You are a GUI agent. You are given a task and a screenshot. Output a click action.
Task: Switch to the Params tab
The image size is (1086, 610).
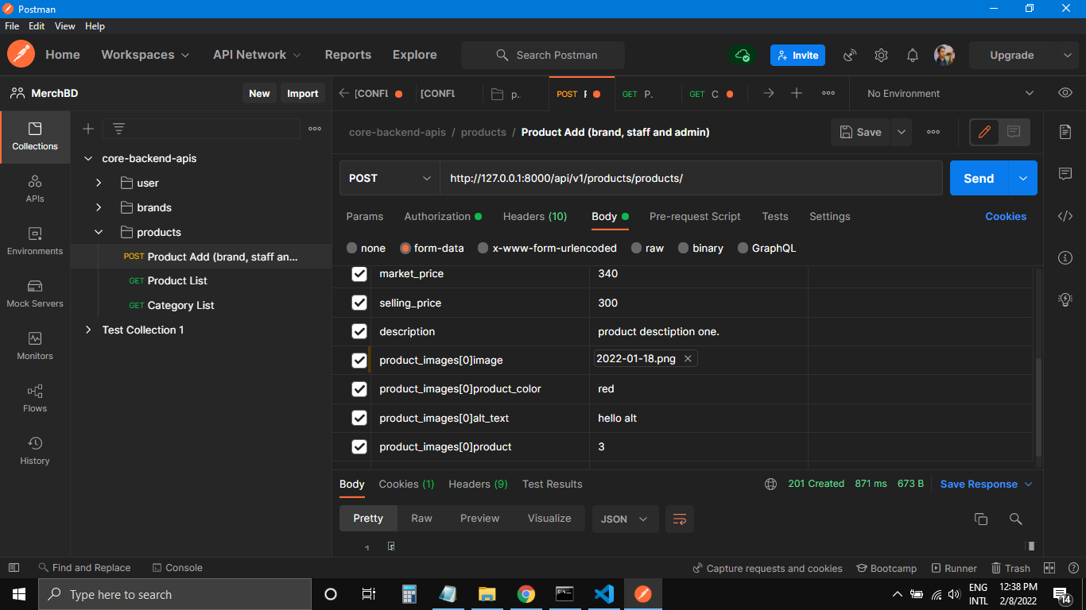pos(365,216)
